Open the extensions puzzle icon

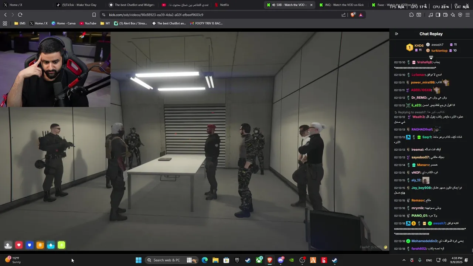[x=411, y=15]
